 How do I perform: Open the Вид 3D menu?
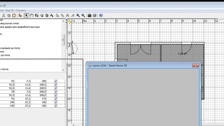[x=10, y=10]
